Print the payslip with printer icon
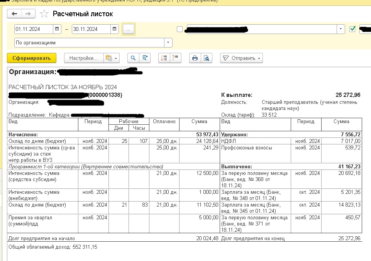371x261 pixels. pyautogui.click(x=195, y=58)
